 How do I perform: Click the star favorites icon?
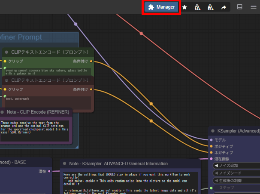(184, 7)
